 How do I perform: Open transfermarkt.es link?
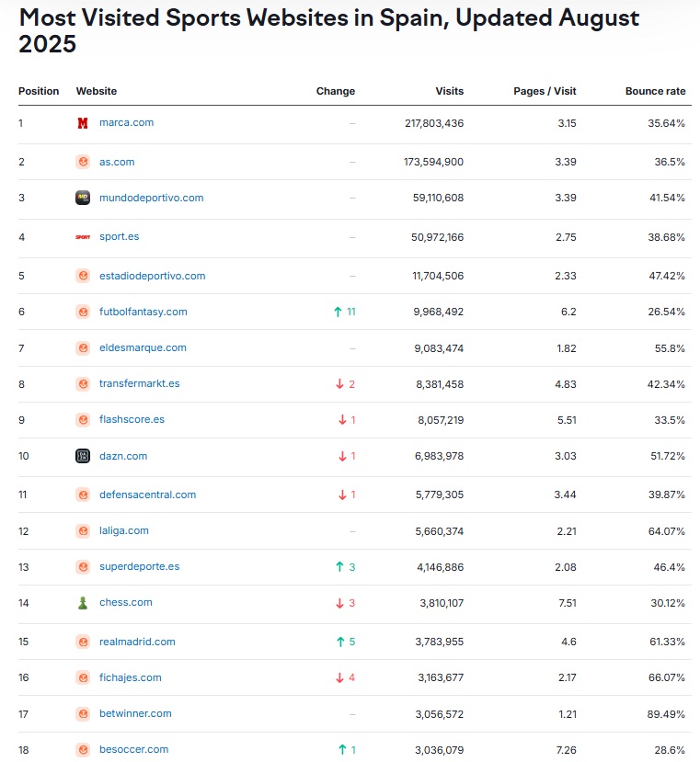pos(139,383)
